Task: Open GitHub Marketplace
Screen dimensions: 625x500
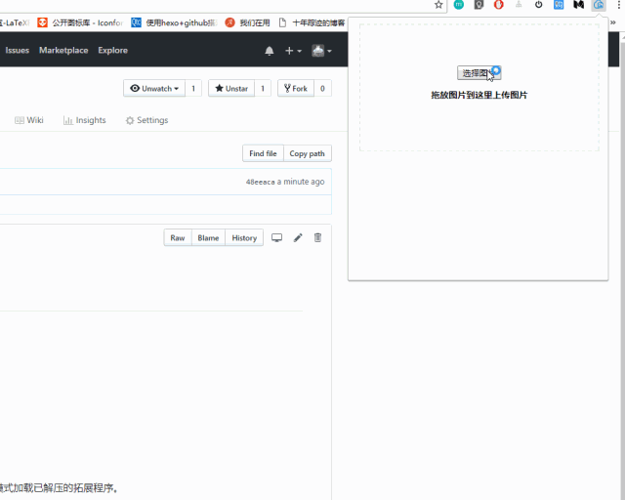Action: (x=63, y=50)
